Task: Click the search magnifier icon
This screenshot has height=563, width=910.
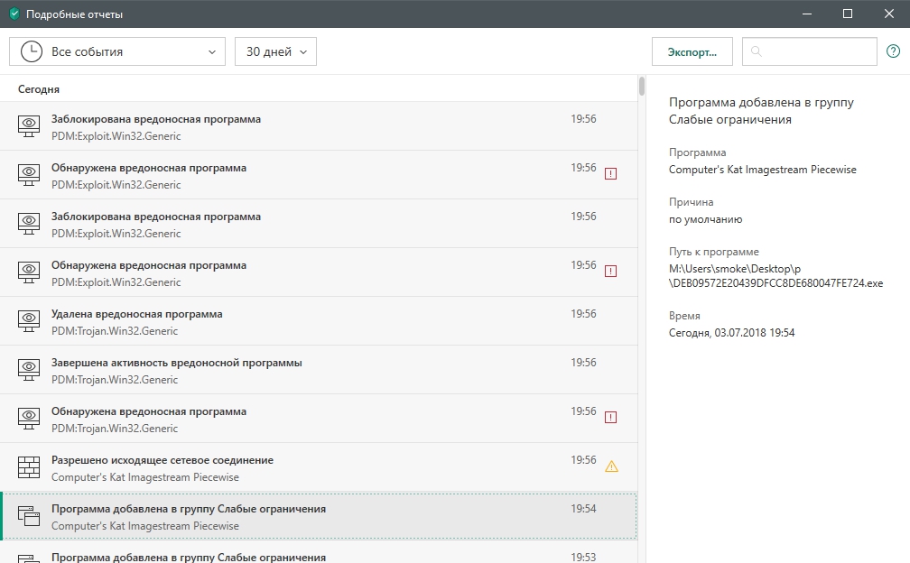Action: pos(757,52)
